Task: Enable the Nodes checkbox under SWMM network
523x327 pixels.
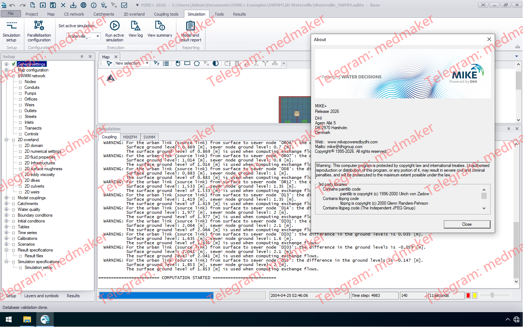Action: click(x=20, y=82)
